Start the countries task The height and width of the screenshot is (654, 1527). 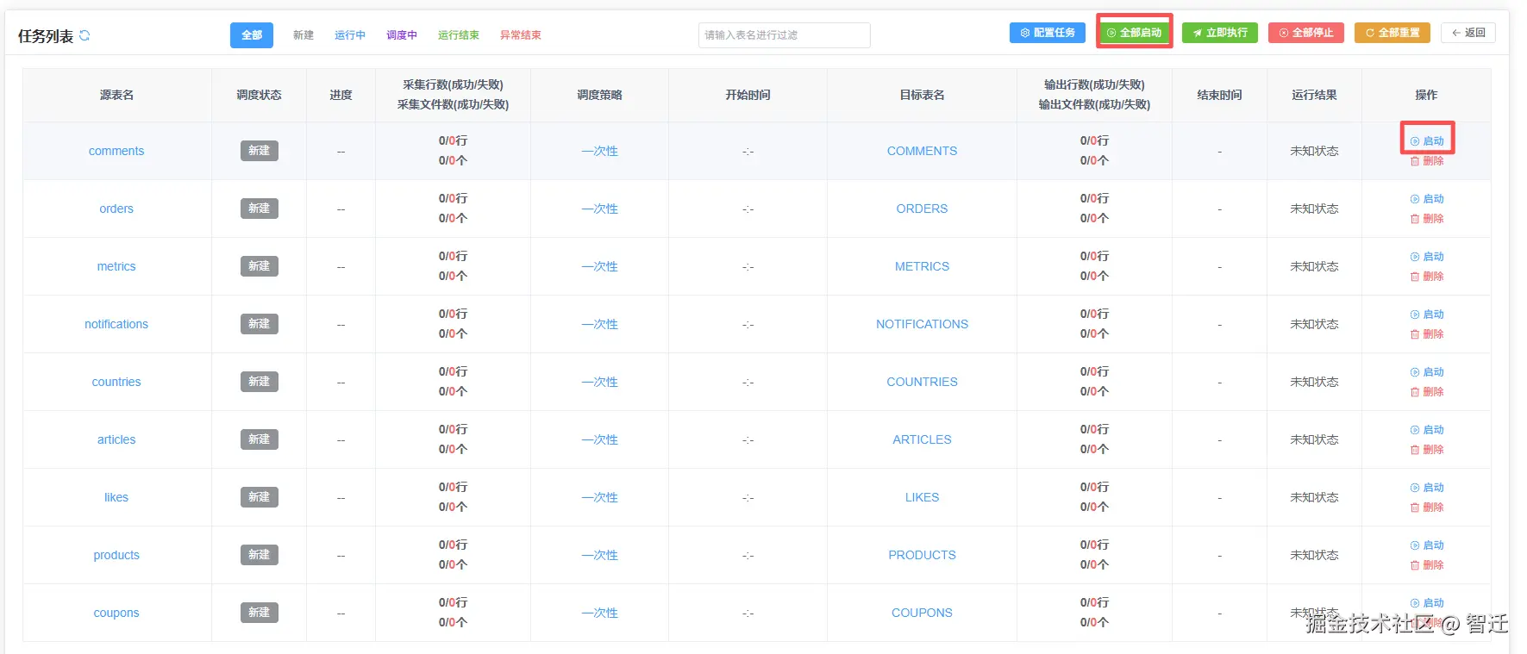1427,372
